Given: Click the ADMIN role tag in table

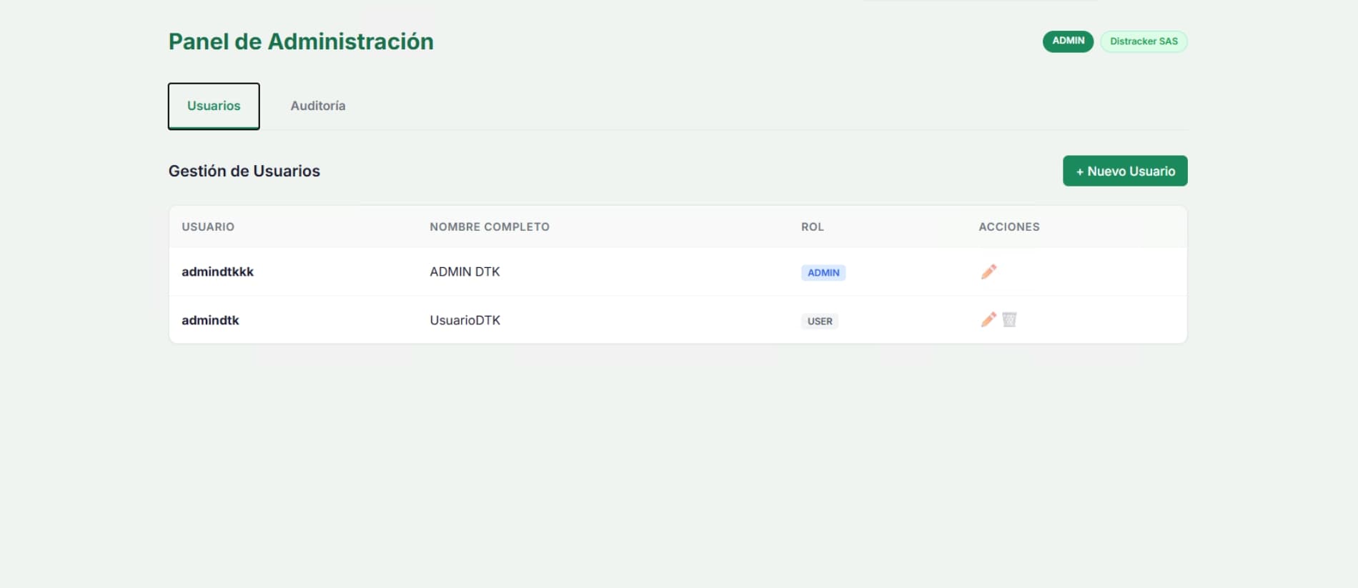Looking at the screenshot, I should coord(823,272).
